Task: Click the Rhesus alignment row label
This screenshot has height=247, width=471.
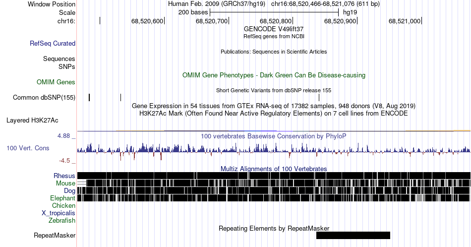Action: click(64, 176)
